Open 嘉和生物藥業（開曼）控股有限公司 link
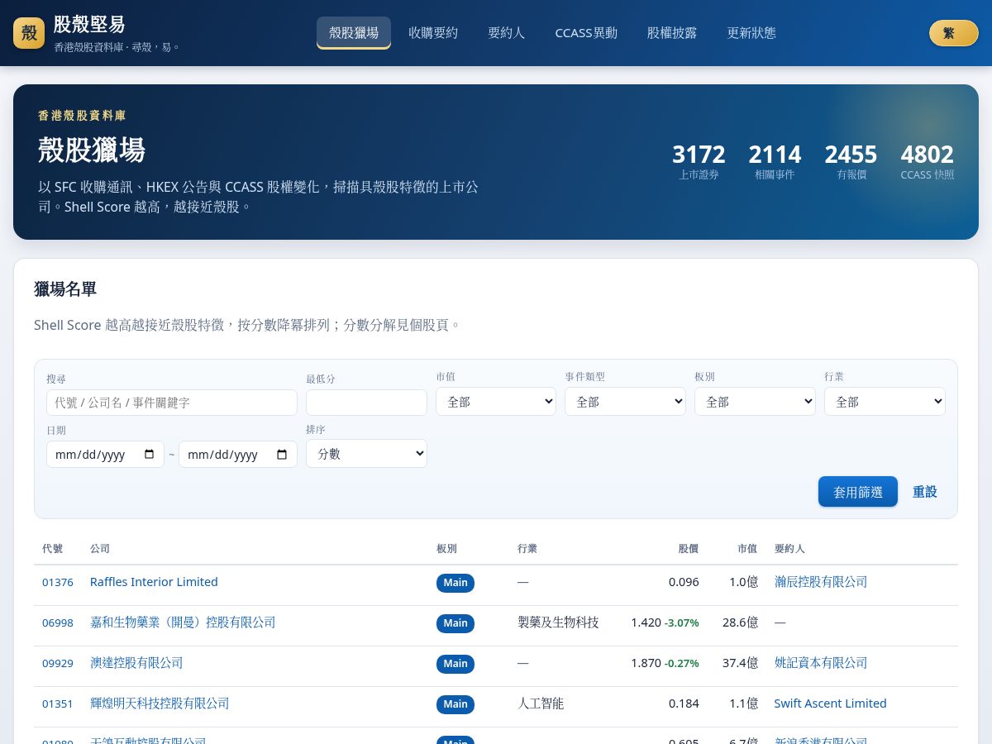Viewport: 992px width, 744px height. 183,622
